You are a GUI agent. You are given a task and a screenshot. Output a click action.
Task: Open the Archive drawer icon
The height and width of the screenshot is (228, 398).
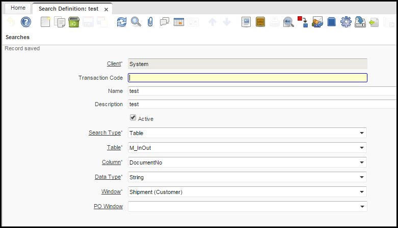[x=260, y=22]
